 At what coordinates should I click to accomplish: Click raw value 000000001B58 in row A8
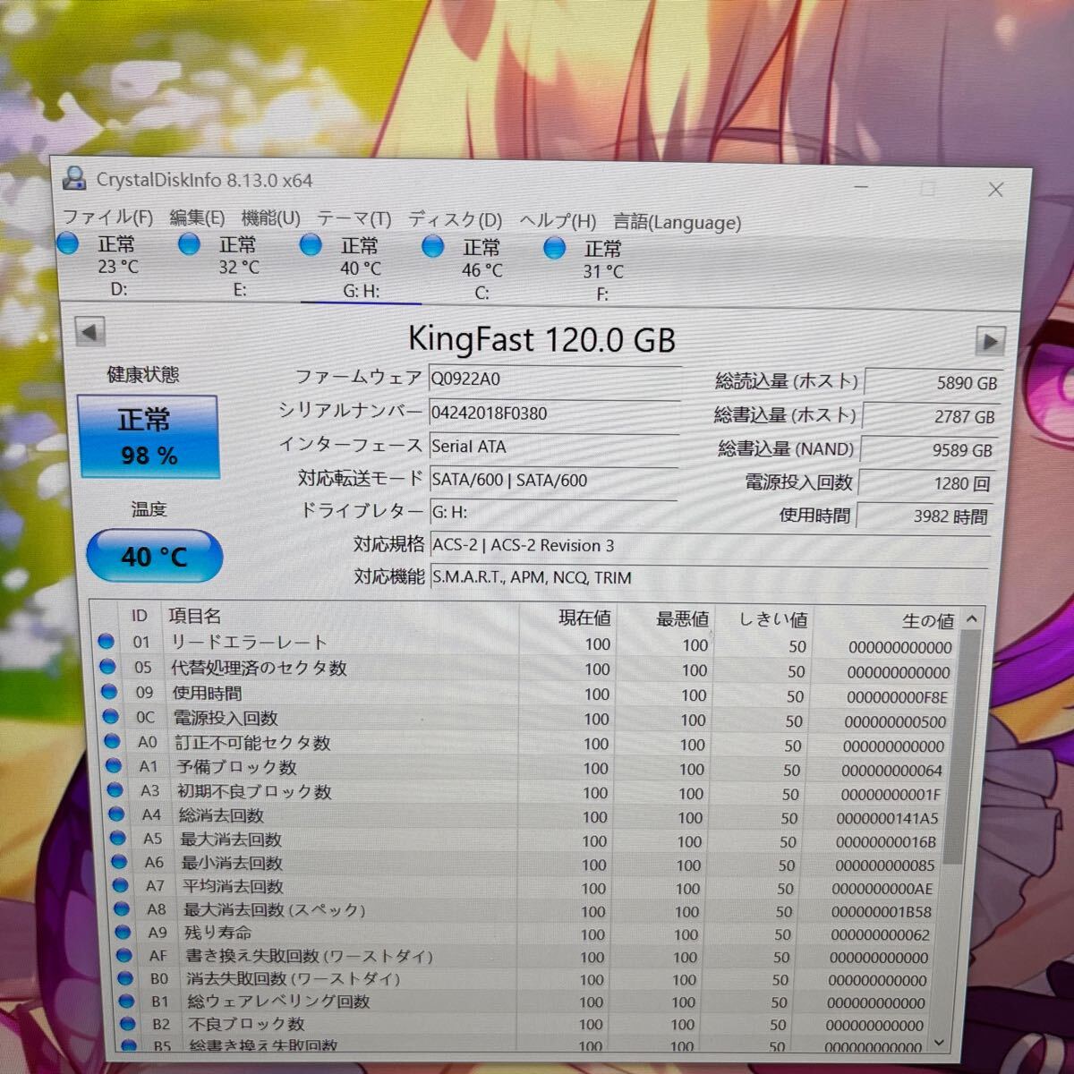point(881,911)
